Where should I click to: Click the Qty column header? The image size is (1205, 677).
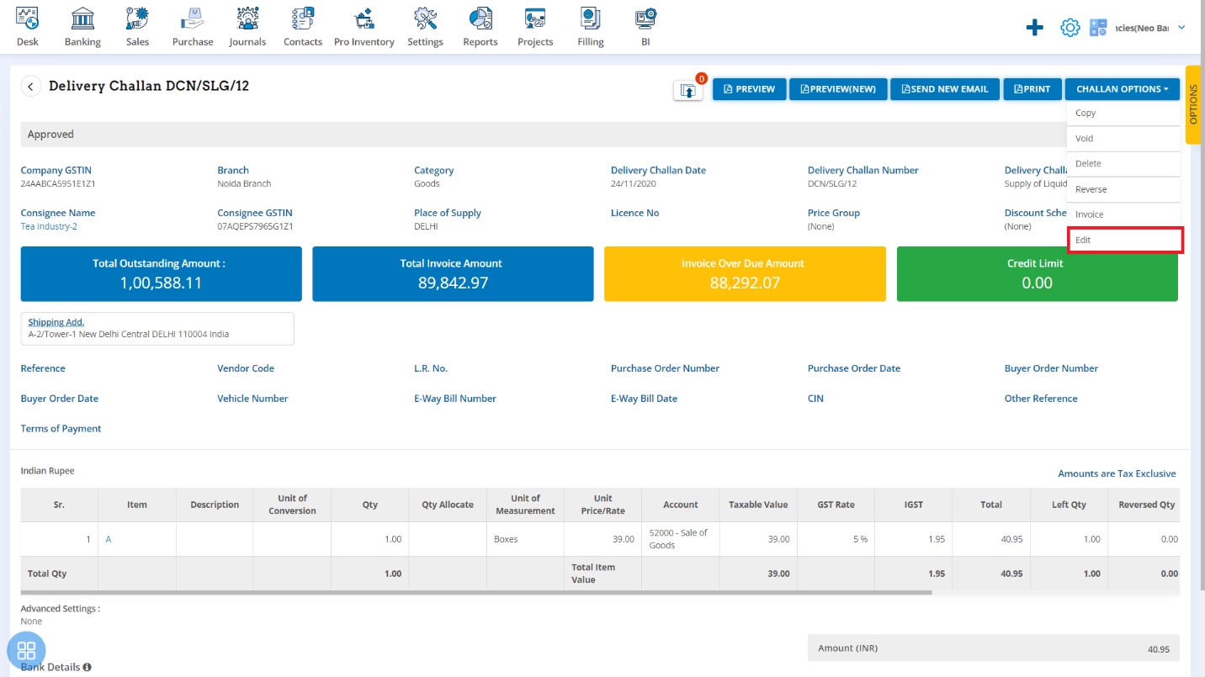[369, 505]
